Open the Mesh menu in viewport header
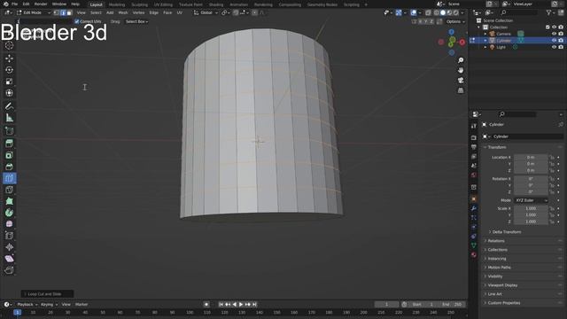The height and width of the screenshot is (319, 567). (123, 12)
